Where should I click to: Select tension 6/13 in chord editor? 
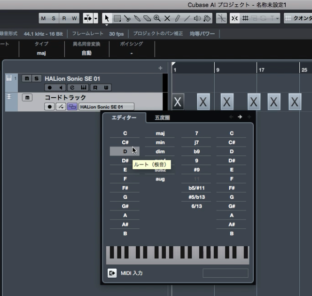(x=196, y=206)
